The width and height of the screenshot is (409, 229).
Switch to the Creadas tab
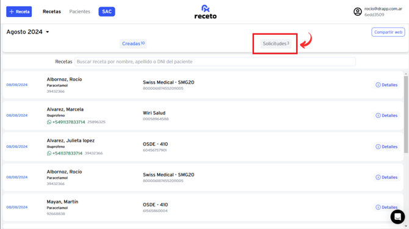[x=133, y=43]
